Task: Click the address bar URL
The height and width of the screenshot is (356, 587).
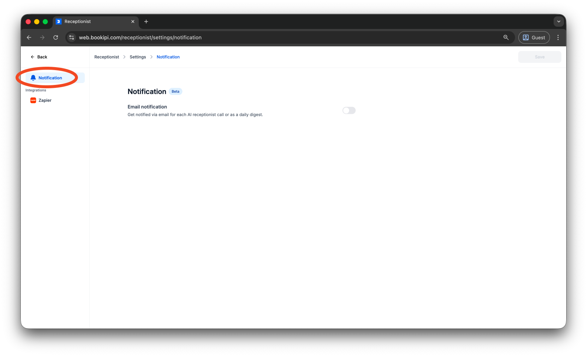Action: (x=140, y=37)
